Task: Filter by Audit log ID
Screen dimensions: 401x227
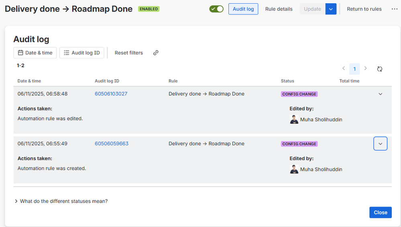Action: [82, 53]
